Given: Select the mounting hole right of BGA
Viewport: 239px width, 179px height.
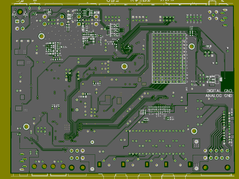Looking at the screenshot, I should pos(192,47).
